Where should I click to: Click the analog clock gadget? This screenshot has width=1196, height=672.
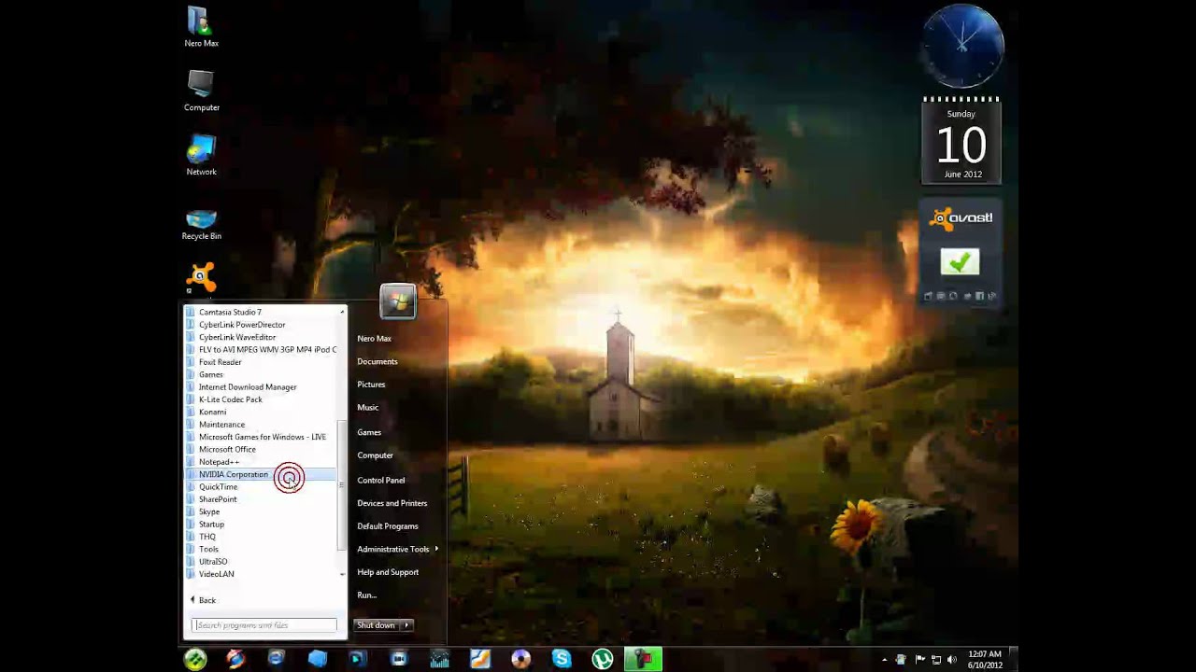click(962, 46)
